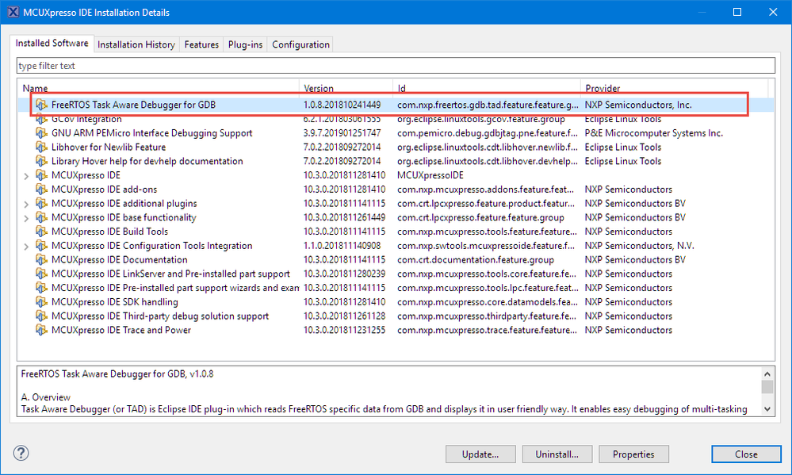Expand MCUXpresso IDE additional plugins node
The width and height of the screenshot is (792, 475).
(26, 204)
